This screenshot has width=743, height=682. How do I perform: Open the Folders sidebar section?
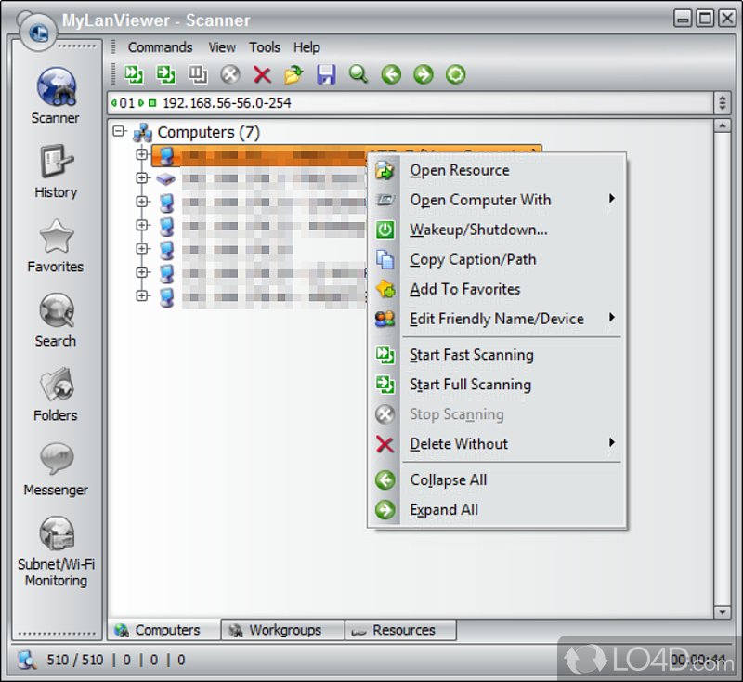pos(56,395)
